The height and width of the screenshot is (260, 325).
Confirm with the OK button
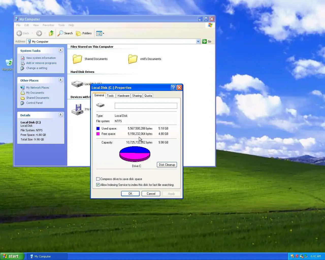click(130, 193)
